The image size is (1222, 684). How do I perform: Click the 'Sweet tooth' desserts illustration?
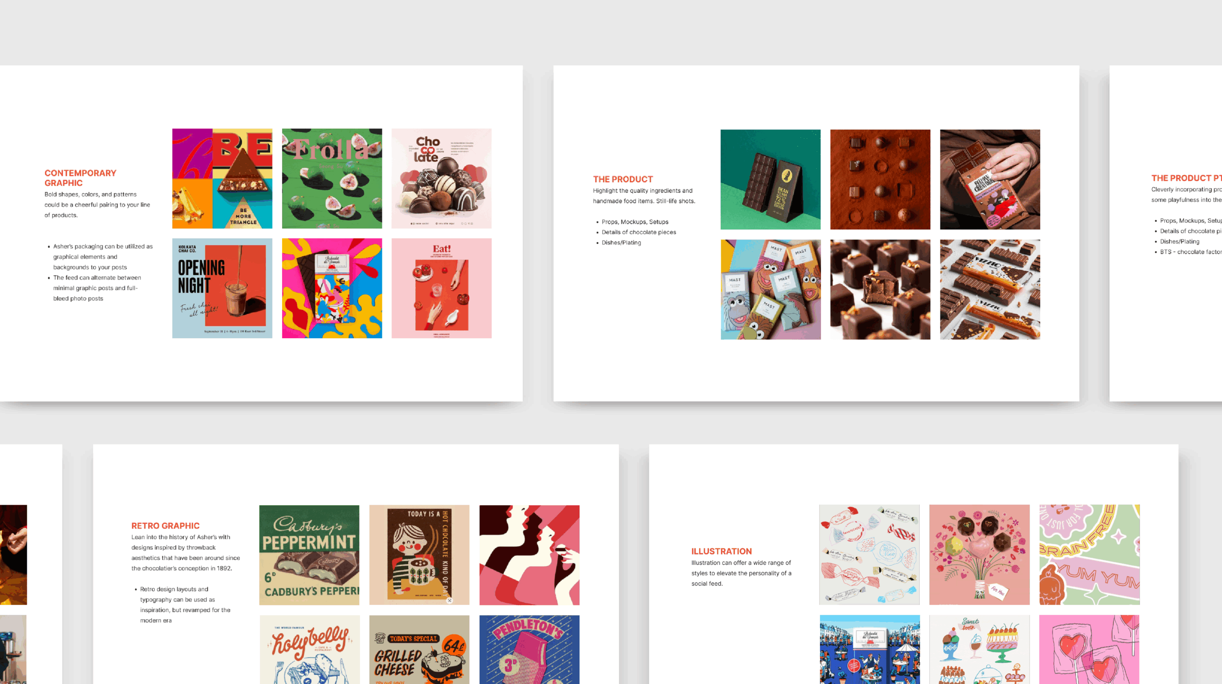click(980, 650)
